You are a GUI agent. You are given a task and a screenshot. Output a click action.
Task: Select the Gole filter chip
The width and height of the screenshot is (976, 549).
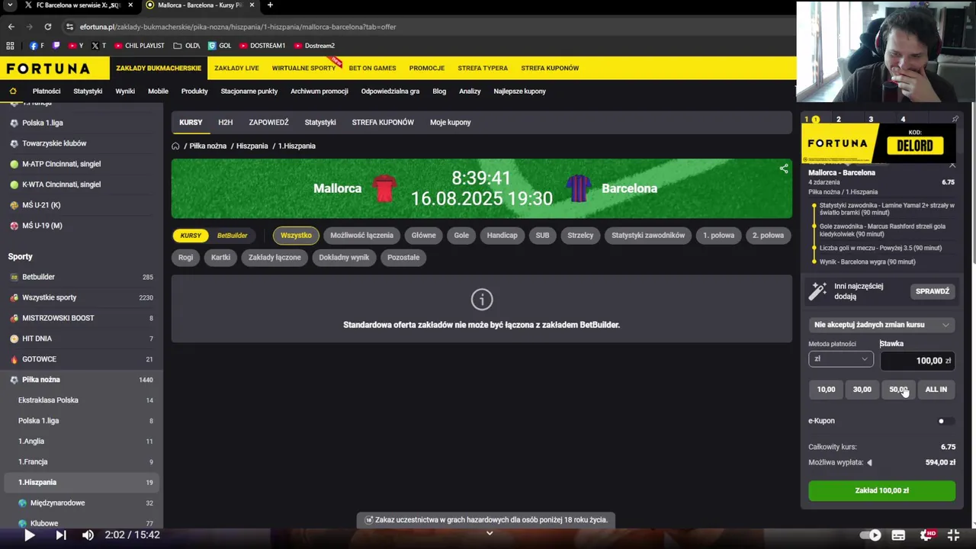pyautogui.click(x=461, y=236)
